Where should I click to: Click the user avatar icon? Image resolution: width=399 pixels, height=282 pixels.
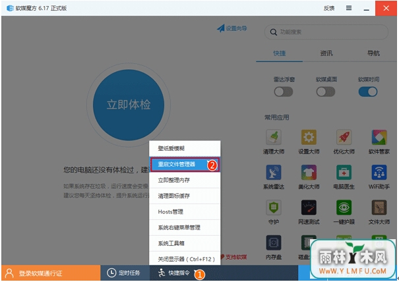tap(9, 273)
